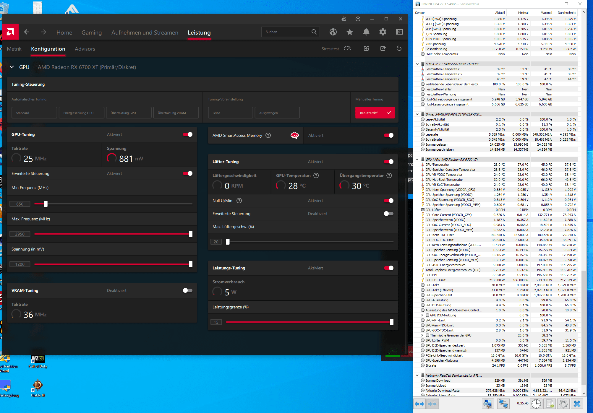Open the help question mark icon
593x413 pixels.
(x=358, y=19)
